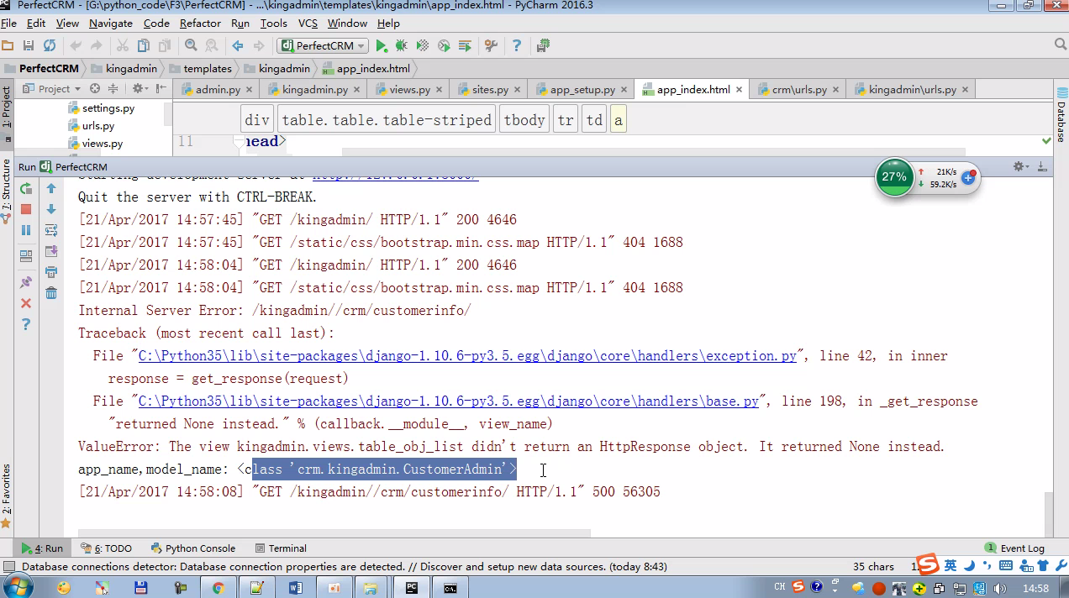Open the exception.py traceback file link
This screenshot has width=1069, height=598.
467,356
